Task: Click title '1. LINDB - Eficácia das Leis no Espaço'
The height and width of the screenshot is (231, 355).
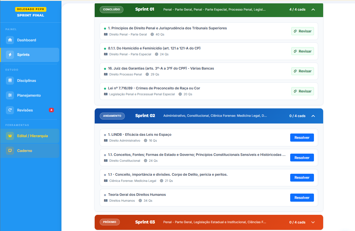Action: pos(140,134)
